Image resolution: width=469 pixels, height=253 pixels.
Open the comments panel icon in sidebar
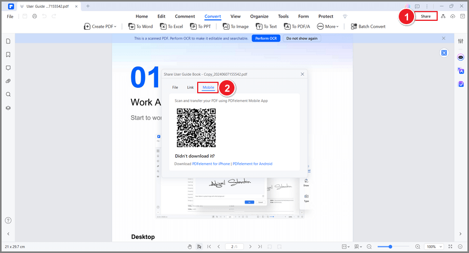click(x=8, y=68)
